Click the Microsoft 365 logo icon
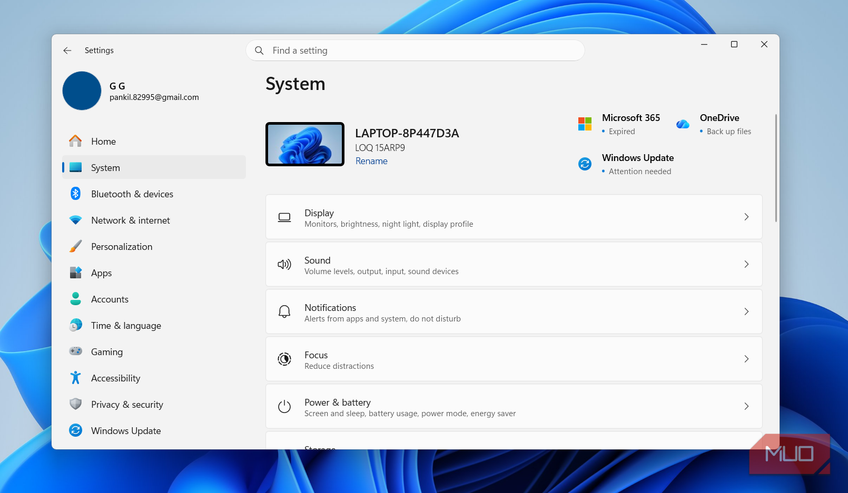Screen dimensions: 848x493 [x=585, y=124]
